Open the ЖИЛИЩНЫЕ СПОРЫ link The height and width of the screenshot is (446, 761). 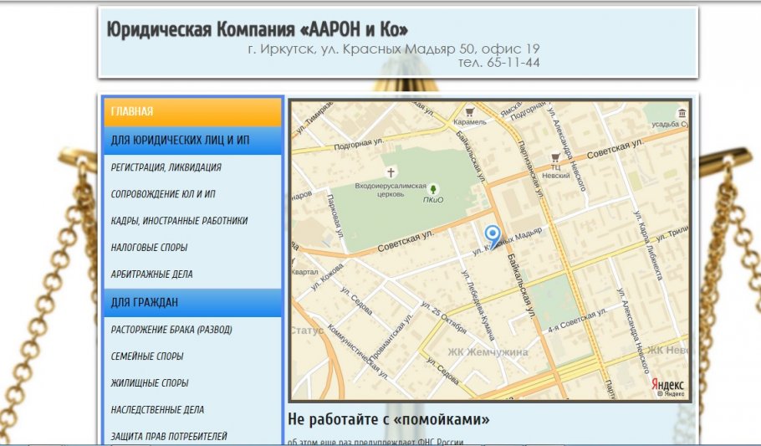[x=150, y=383]
